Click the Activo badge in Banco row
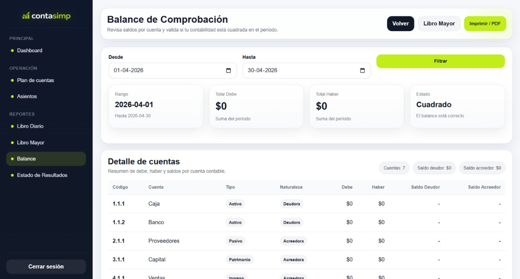Viewport: 520px width, 279px height. (x=235, y=222)
